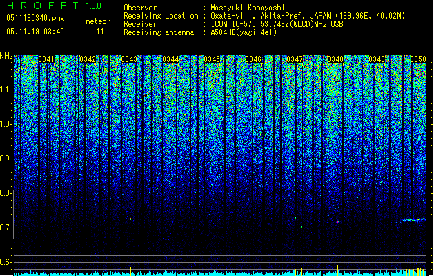Click the kHz axis label
The image size is (434, 276).
click(6, 56)
